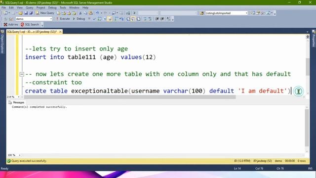Click the Execute button
Screen dimensions: 316x178
click(x=63, y=19)
